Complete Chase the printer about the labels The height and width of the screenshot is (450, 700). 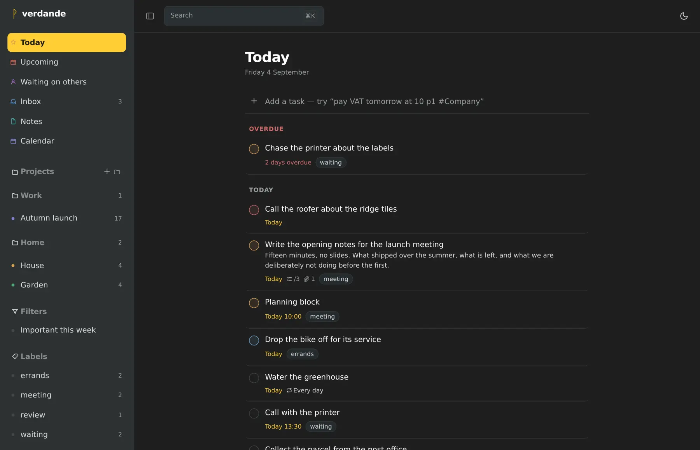point(254,149)
